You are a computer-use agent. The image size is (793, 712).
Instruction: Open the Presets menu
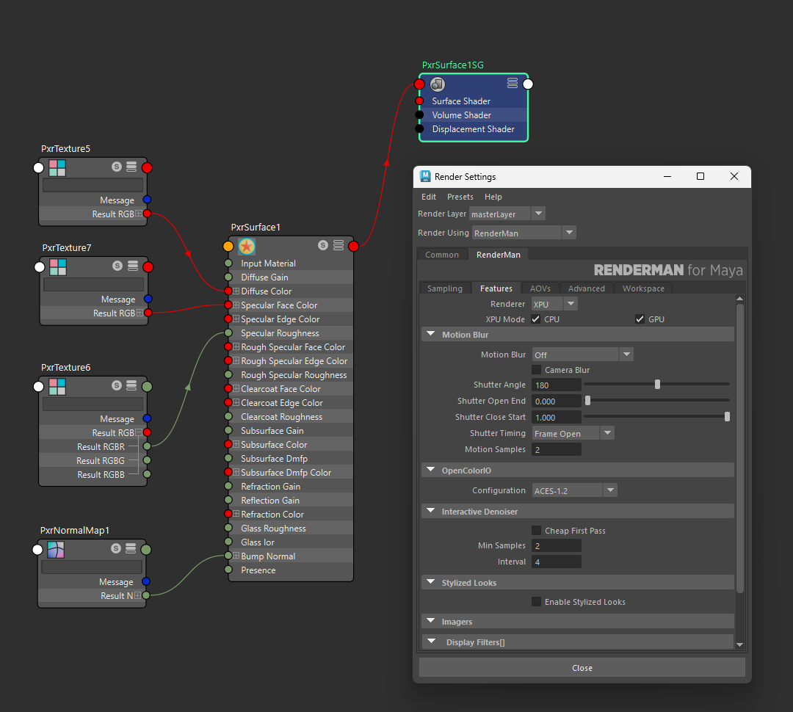460,197
